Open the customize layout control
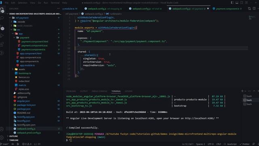Screen dimensions: 259x146 point(246,2)
